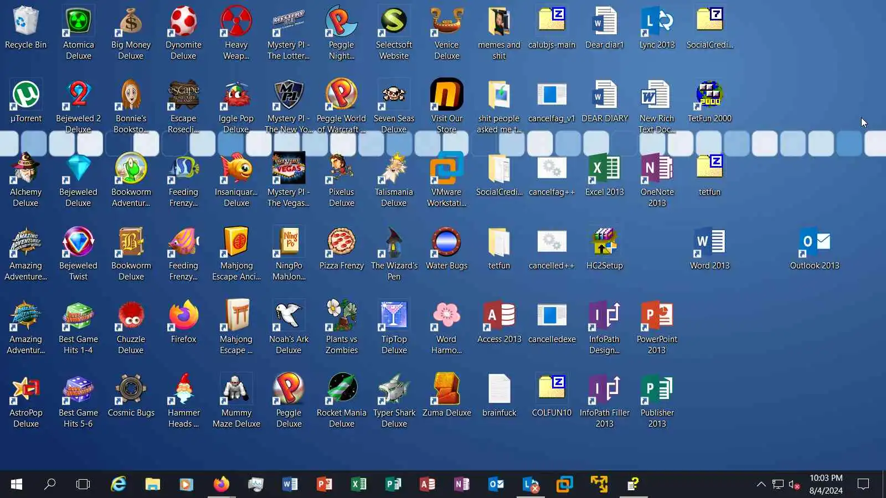Open OneNote from the taskbar

pyautogui.click(x=461, y=485)
